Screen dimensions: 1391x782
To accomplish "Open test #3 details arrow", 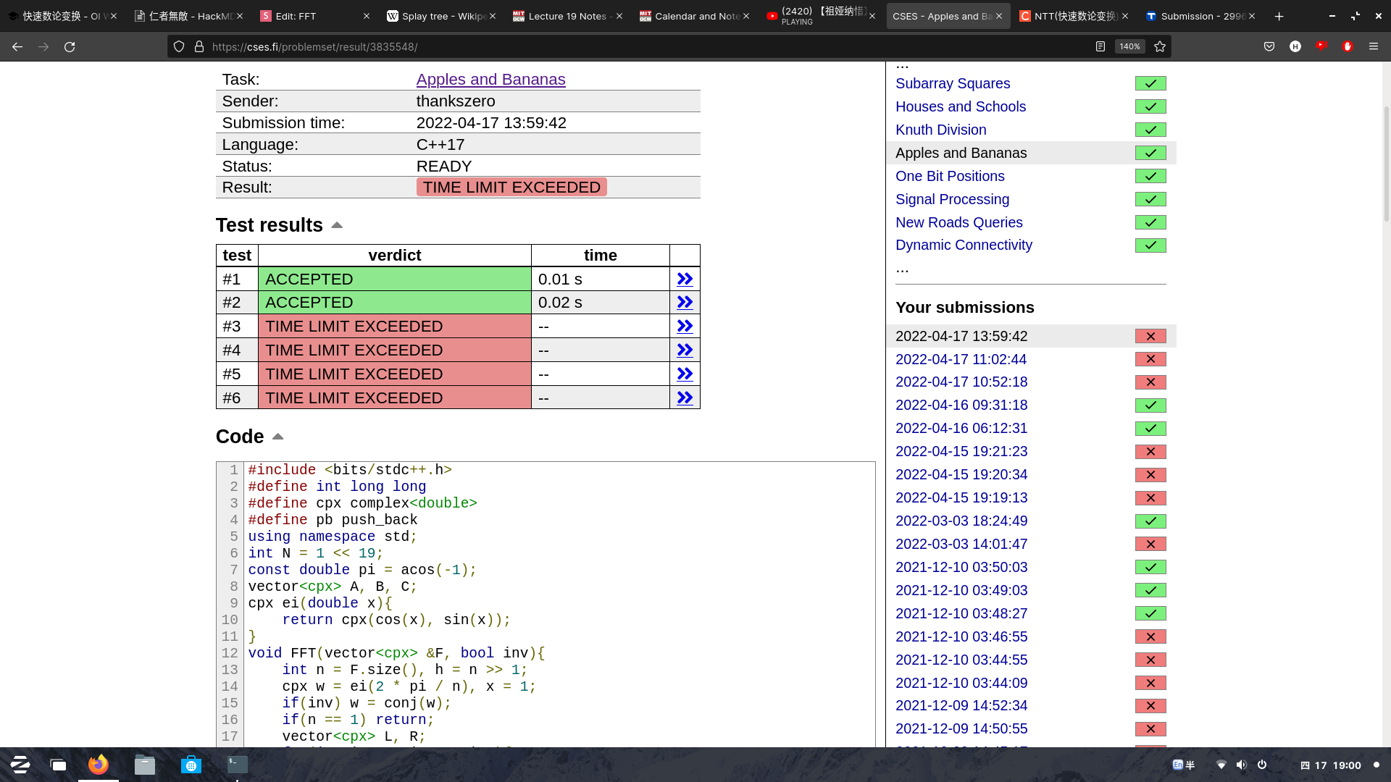I will tap(685, 327).
